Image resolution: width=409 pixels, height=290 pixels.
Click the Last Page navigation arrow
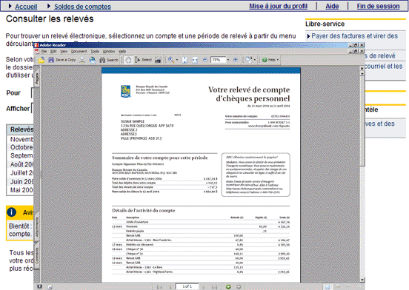[x=214, y=287]
